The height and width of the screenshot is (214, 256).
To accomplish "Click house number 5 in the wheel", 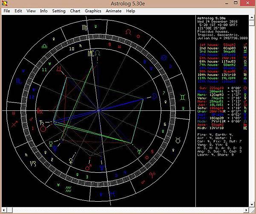I will tap(152, 151).
